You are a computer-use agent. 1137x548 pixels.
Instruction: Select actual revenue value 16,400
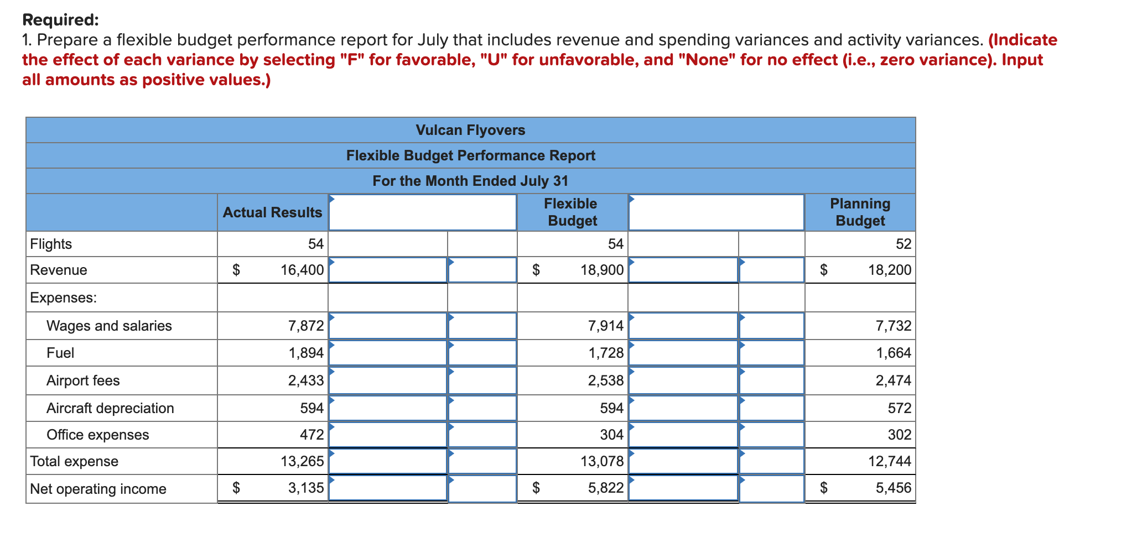[302, 270]
